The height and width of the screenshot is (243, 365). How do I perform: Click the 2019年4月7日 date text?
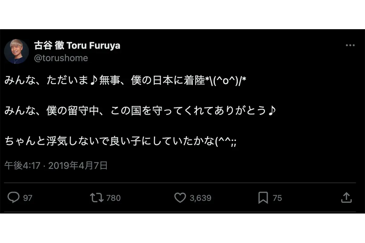78,166
